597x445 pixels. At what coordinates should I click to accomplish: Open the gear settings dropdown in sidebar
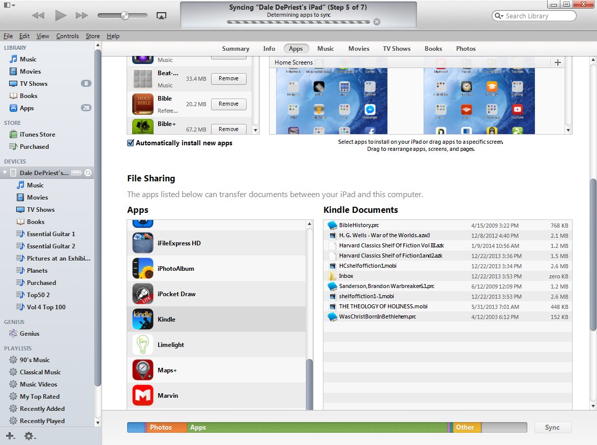[29, 436]
